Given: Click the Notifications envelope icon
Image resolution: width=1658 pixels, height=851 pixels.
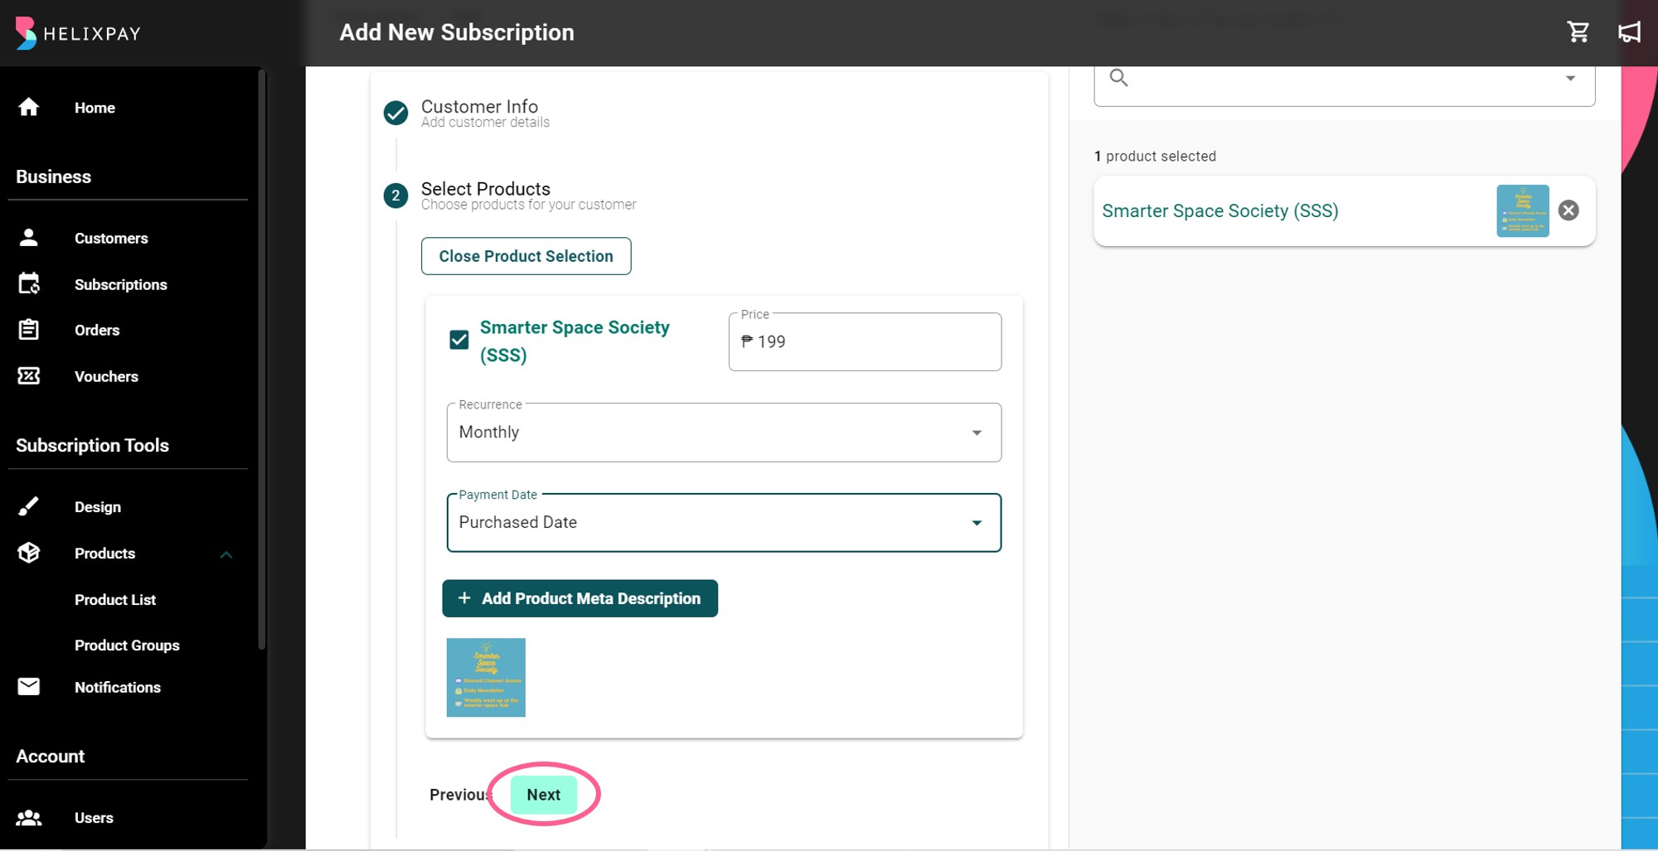Looking at the screenshot, I should point(29,687).
